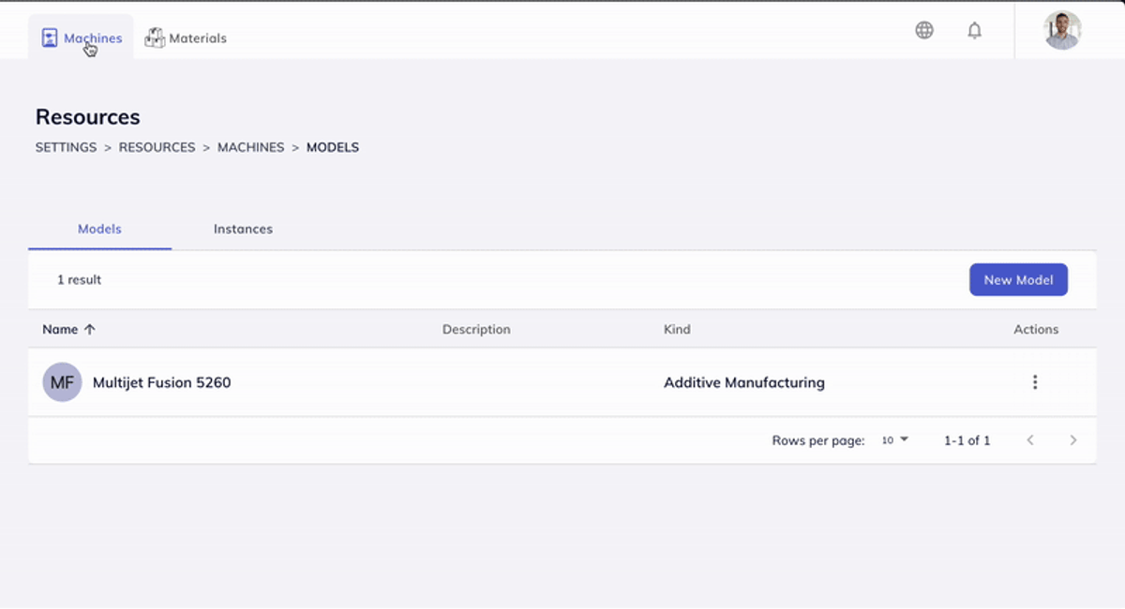Click the MODELS breadcrumb
The image size is (1125, 609).
(x=333, y=147)
